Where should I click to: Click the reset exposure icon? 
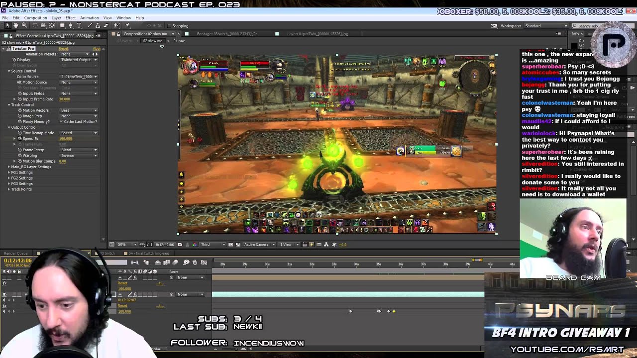coord(334,244)
